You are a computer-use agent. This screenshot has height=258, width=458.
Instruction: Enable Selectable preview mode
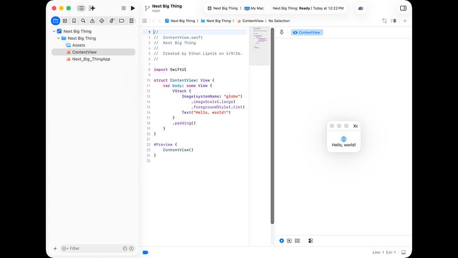[x=289, y=241]
